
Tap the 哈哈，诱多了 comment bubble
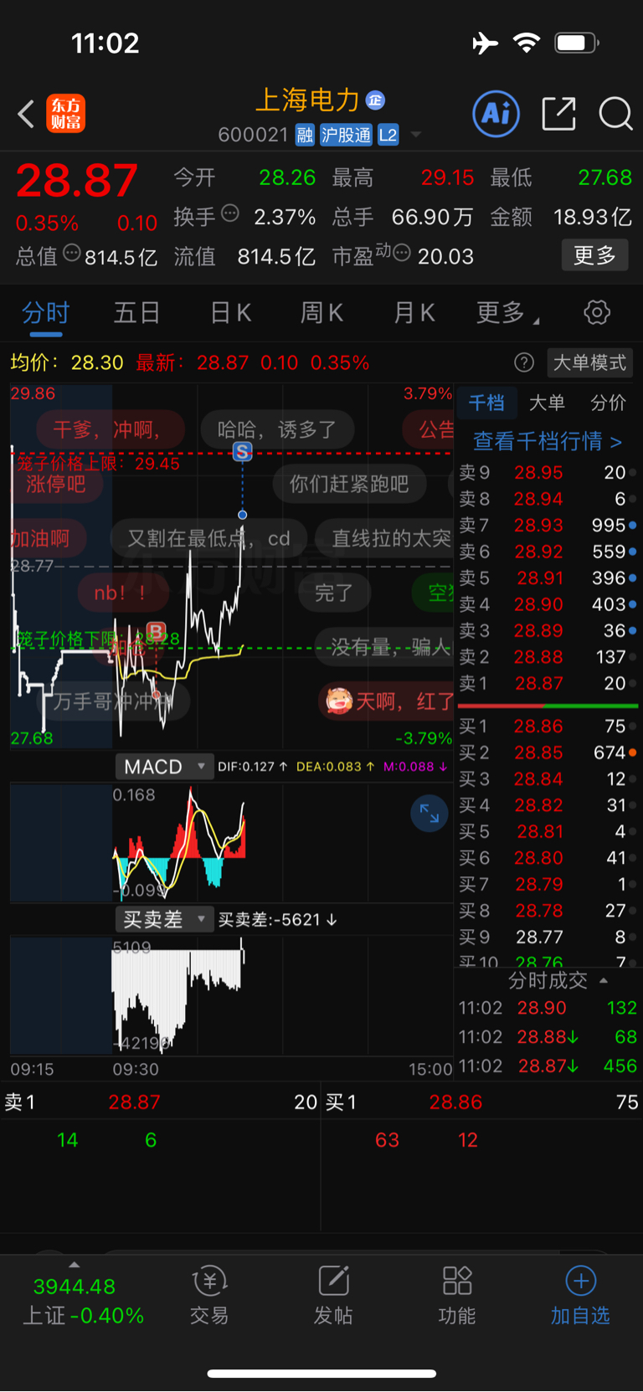(277, 430)
